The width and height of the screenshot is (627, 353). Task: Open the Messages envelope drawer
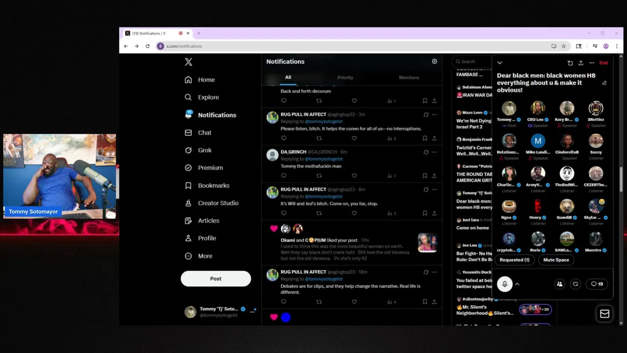tap(604, 314)
